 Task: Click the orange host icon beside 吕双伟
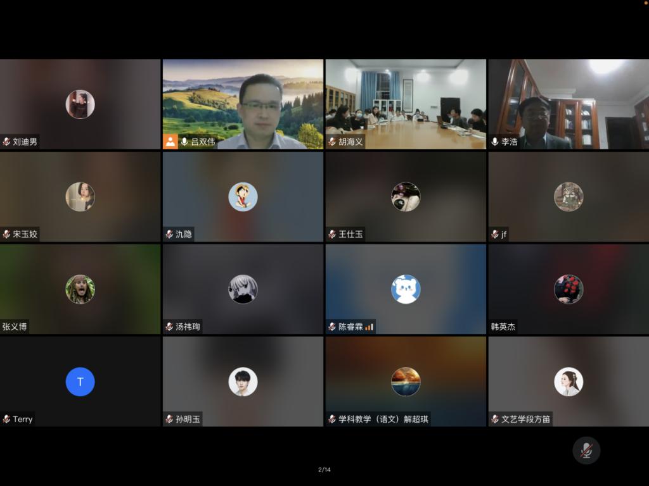coord(170,142)
